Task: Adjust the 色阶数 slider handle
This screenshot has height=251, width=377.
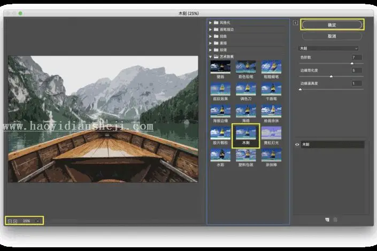Action: click(x=352, y=64)
